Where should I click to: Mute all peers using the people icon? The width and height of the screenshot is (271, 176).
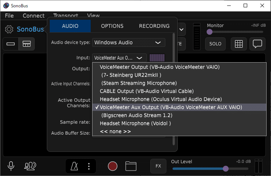point(30,166)
